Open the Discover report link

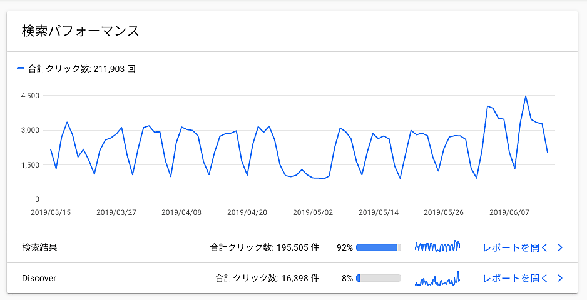[x=515, y=278]
